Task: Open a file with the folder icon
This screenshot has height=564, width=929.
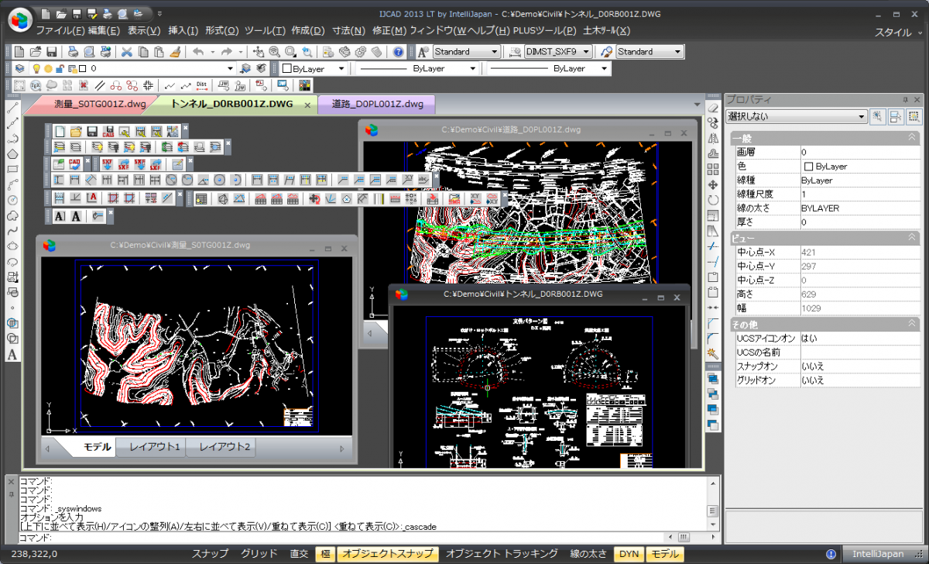Action: pyautogui.click(x=35, y=52)
